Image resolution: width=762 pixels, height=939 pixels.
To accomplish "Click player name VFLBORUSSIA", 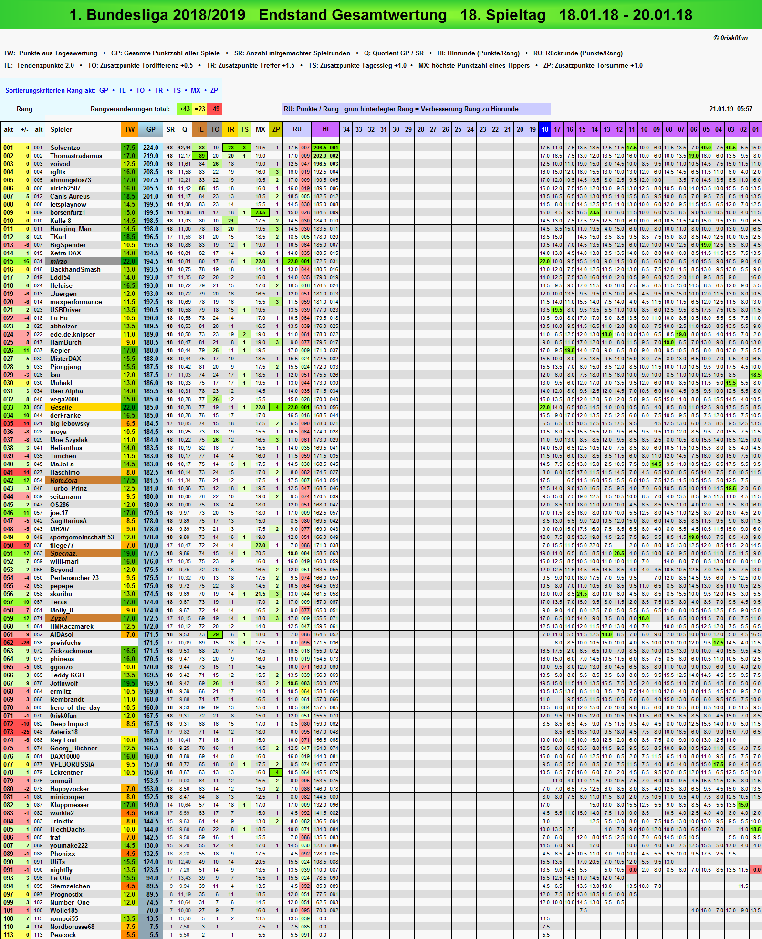I will pyautogui.click(x=73, y=764).
